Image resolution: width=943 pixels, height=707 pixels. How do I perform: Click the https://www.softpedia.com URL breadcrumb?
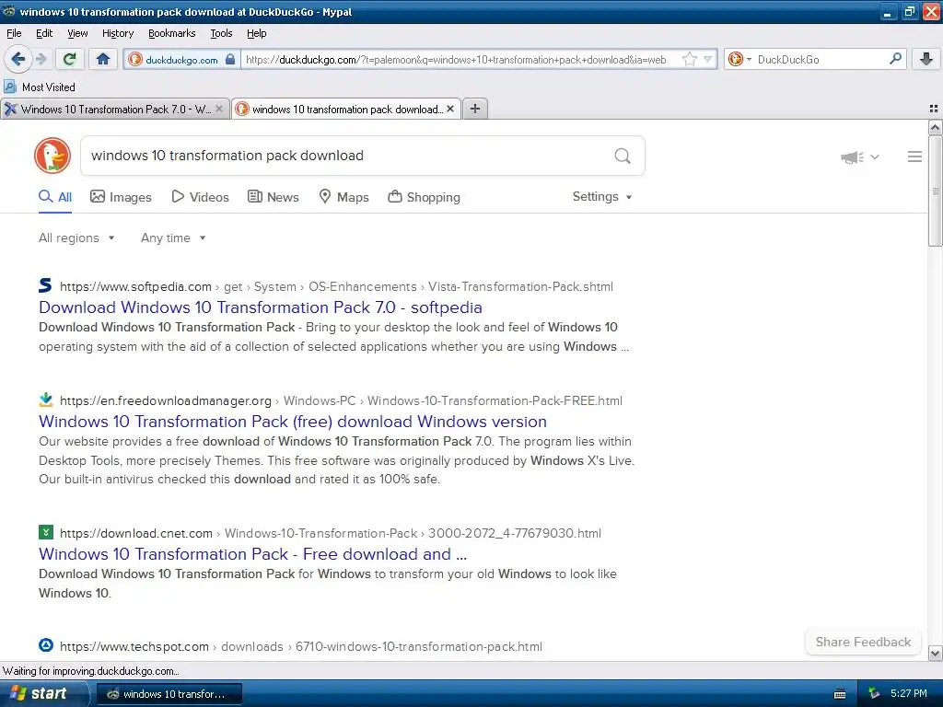[136, 287]
